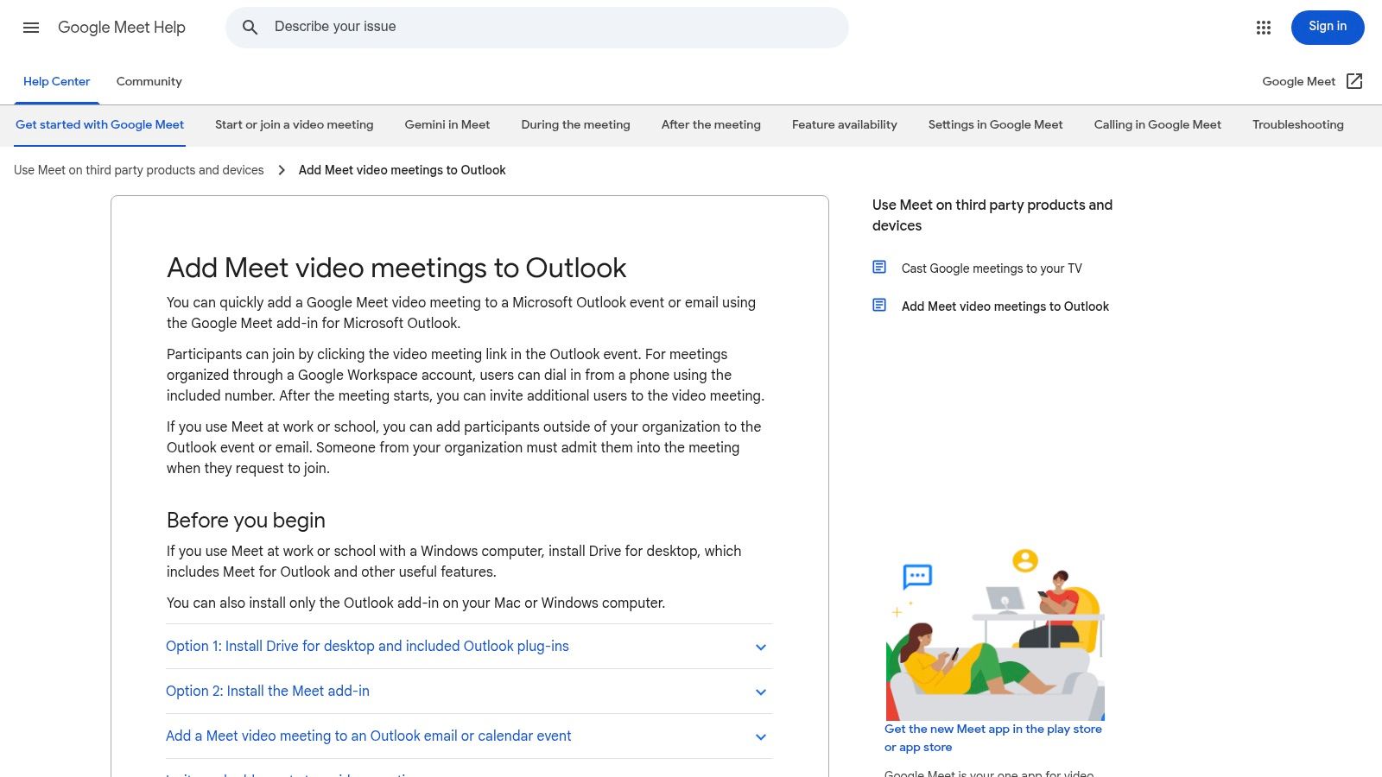
Task: Select Start or join a video meeting tab
Action: coord(295,124)
